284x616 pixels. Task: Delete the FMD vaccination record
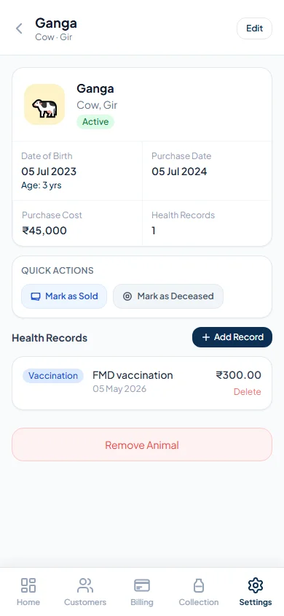tap(247, 392)
